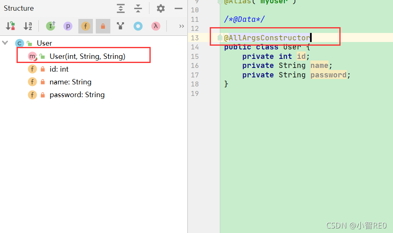Click the field icon beside name: String
Screen dimensions: 393x233
(x=32, y=82)
